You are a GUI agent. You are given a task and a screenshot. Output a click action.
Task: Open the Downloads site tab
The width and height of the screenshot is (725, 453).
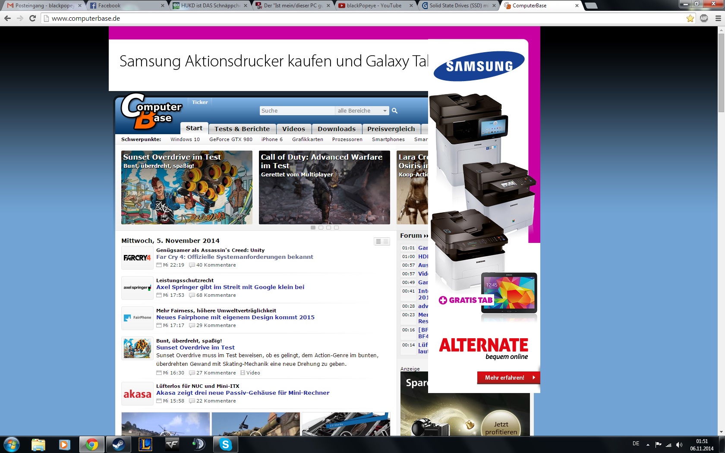pos(337,129)
